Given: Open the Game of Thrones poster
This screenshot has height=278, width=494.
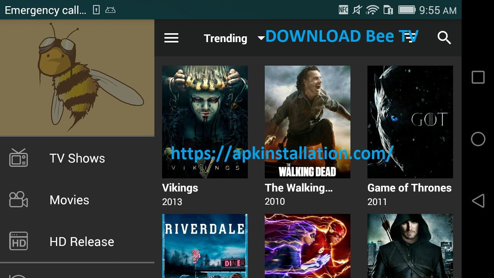Looking at the screenshot, I should 410,122.
